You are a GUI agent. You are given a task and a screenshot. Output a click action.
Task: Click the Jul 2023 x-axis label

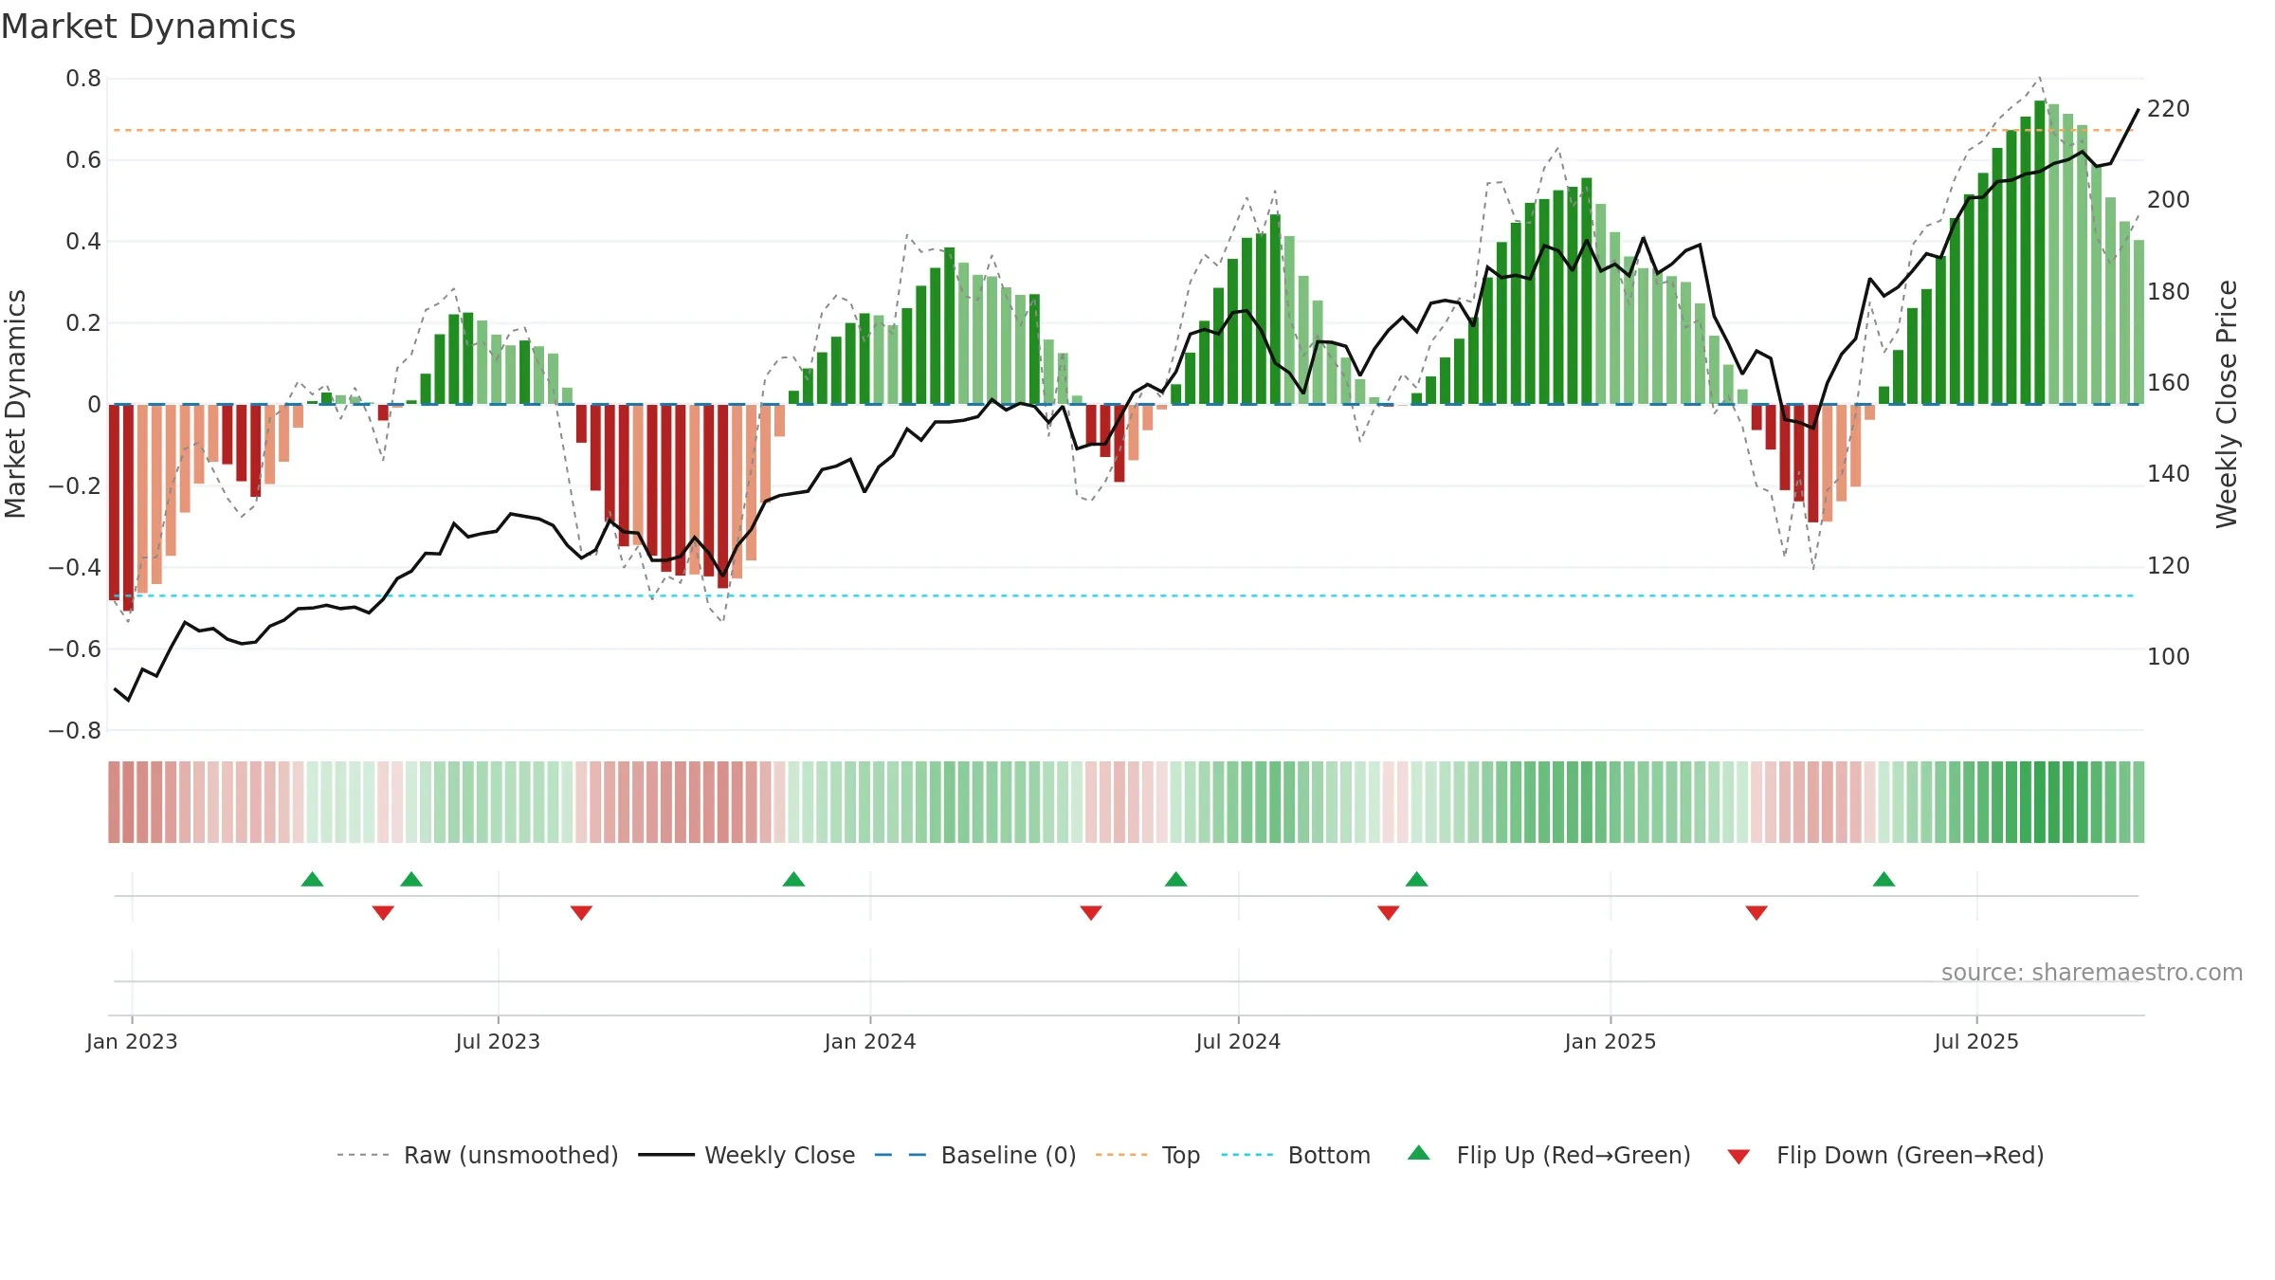pyautogui.click(x=498, y=1041)
